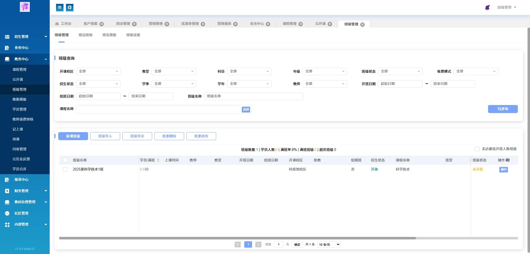
Task: Open the 开课校区 dropdown
Action: point(98,71)
